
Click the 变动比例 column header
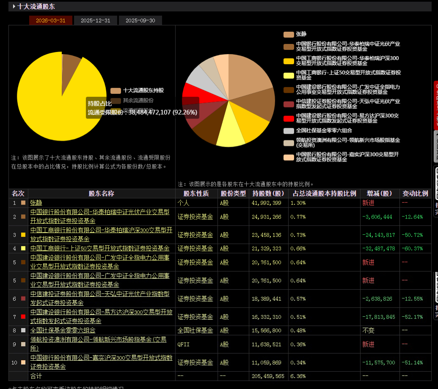click(x=416, y=193)
